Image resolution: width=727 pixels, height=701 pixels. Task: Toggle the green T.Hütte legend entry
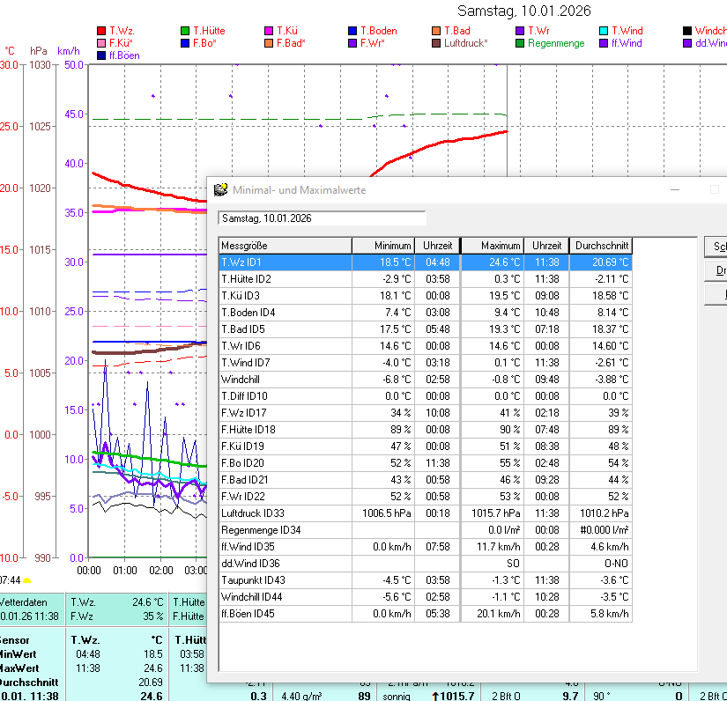tap(202, 31)
